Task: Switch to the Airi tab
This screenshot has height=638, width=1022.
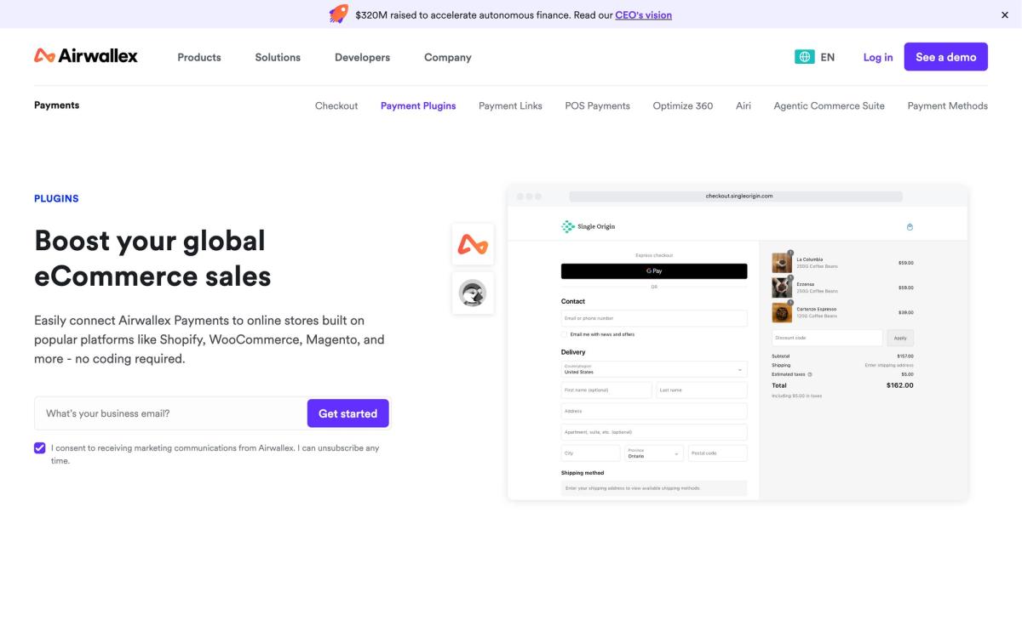Action: point(744,106)
